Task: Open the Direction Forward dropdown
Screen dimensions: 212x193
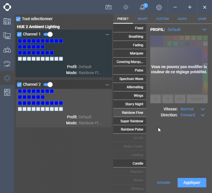Action: [x=193, y=115]
